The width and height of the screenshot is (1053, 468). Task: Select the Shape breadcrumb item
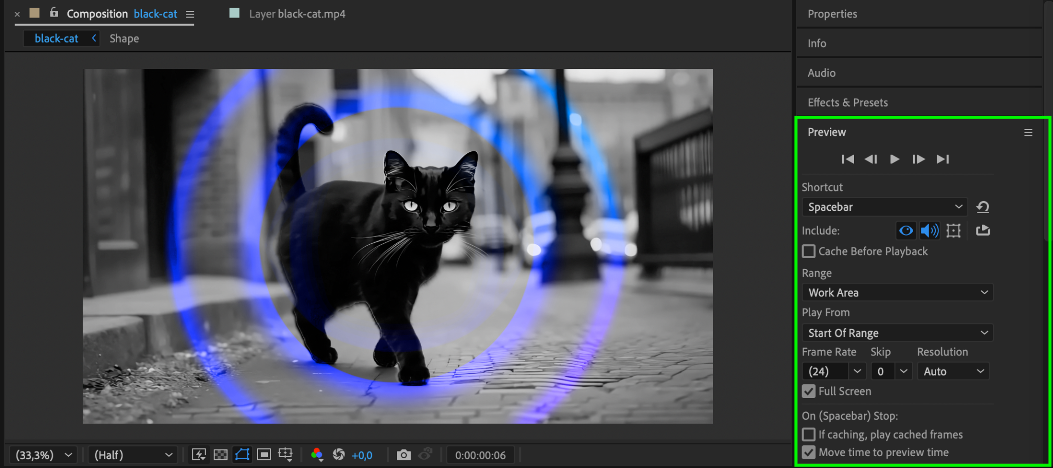(124, 39)
